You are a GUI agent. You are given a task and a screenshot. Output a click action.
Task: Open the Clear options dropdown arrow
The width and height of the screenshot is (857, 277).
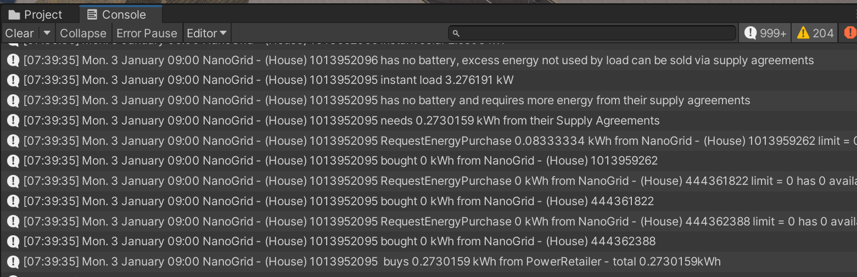[47, 33]
